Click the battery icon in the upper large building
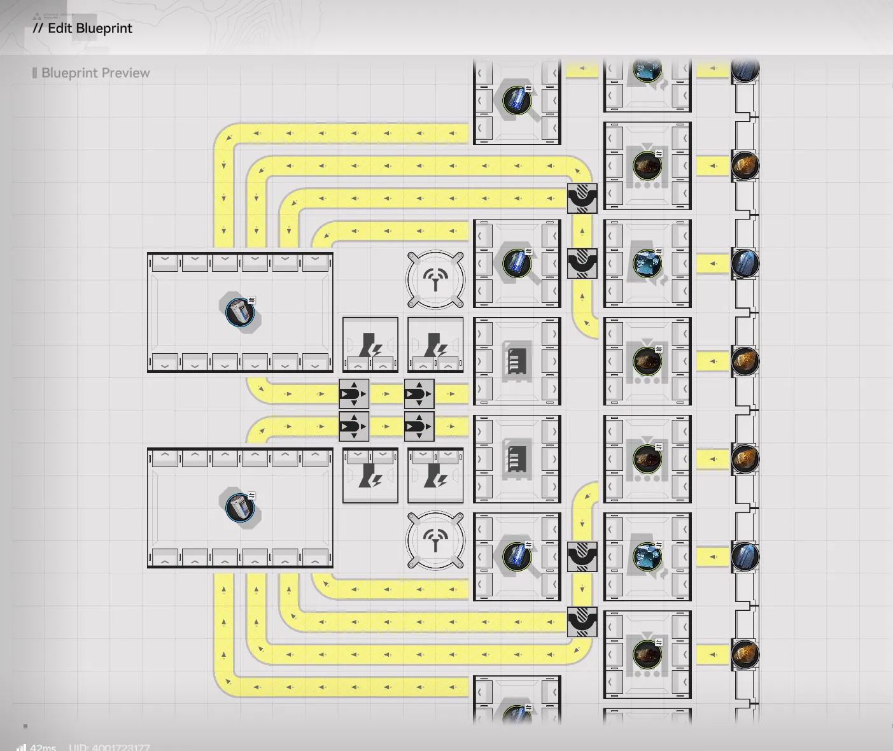This screenshot has height=751, width=893. [240, 312]
